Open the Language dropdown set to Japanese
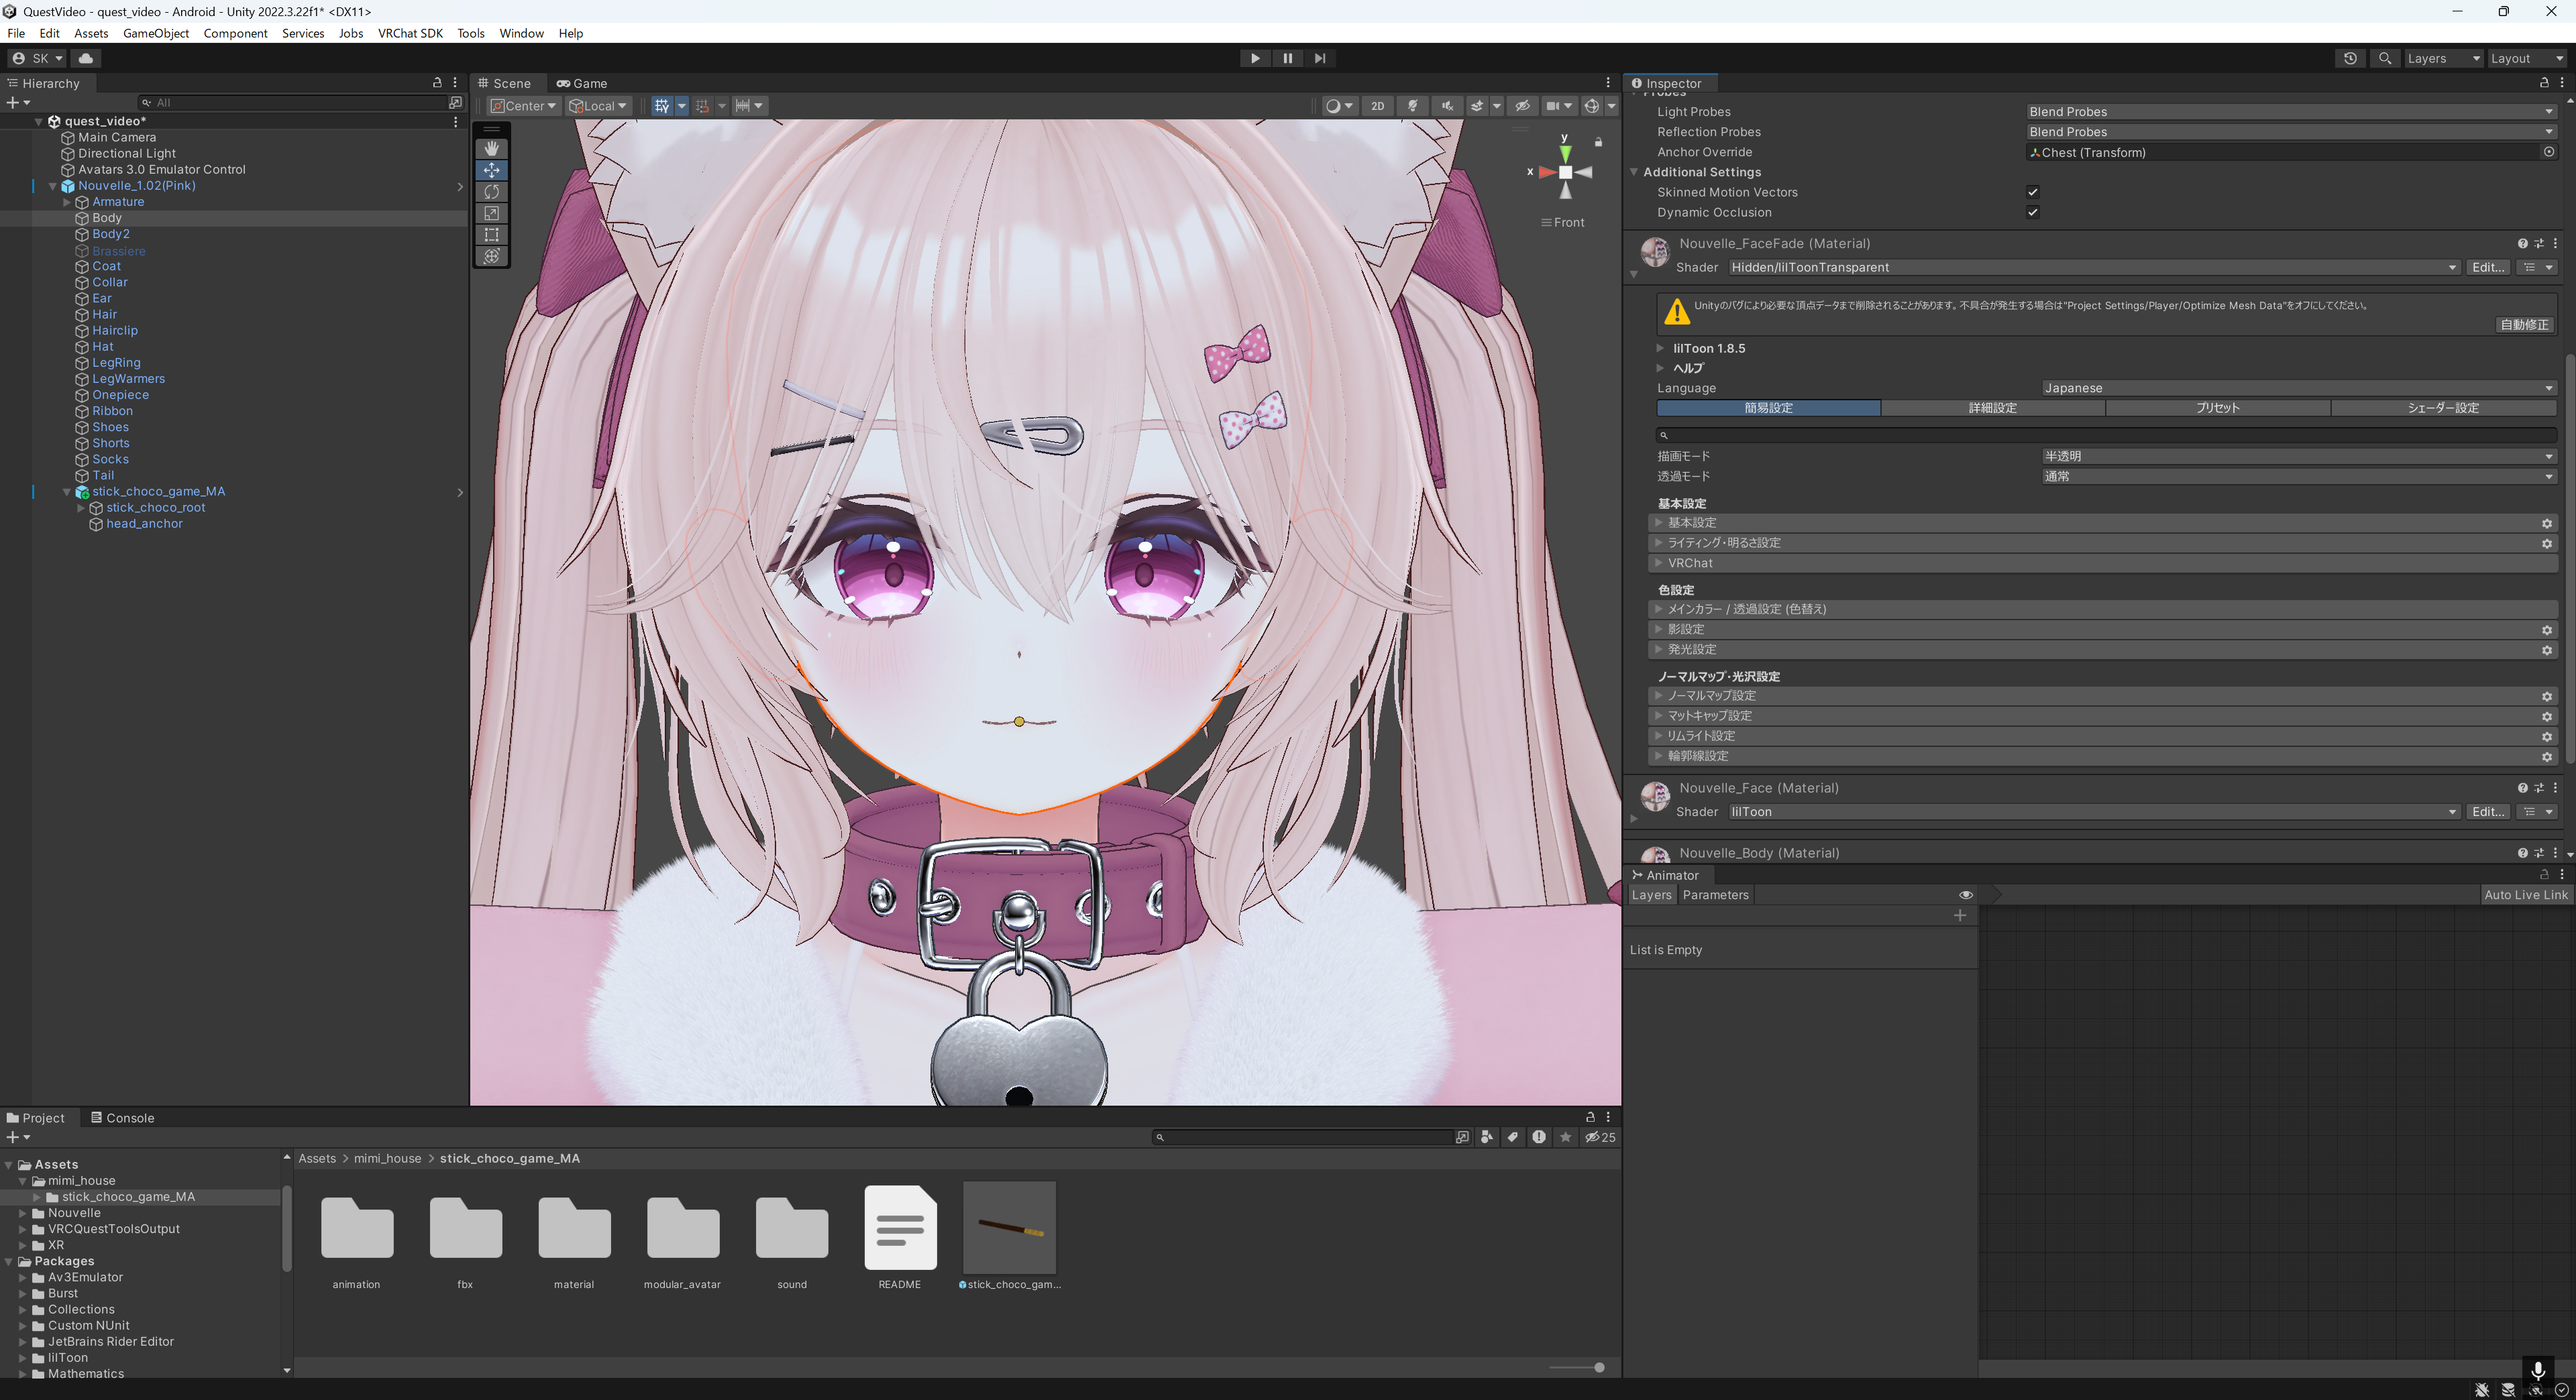The height and width of the screenshot is (1400, 2576). pos(2297,388)
